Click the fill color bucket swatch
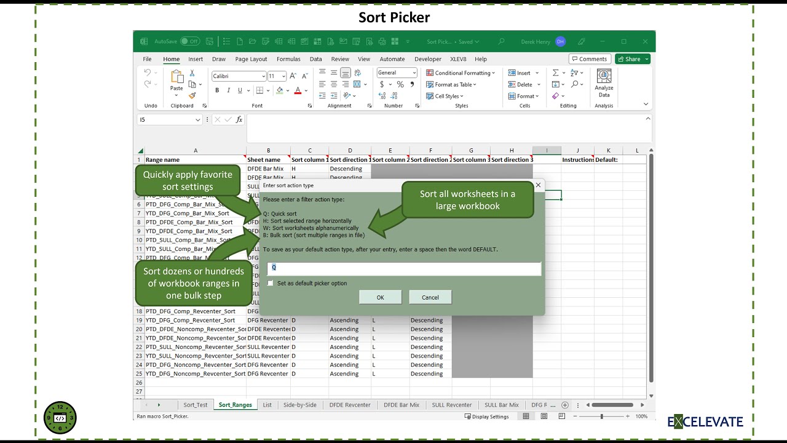 279,90
